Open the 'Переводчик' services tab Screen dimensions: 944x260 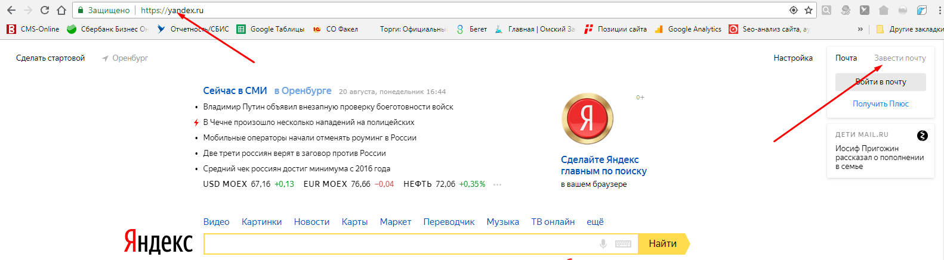click(x=449, y=222)
